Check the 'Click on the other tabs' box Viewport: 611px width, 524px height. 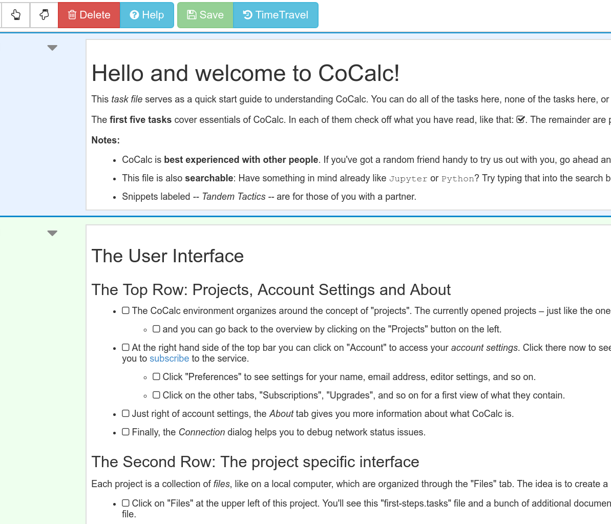[x=156, y=395]
